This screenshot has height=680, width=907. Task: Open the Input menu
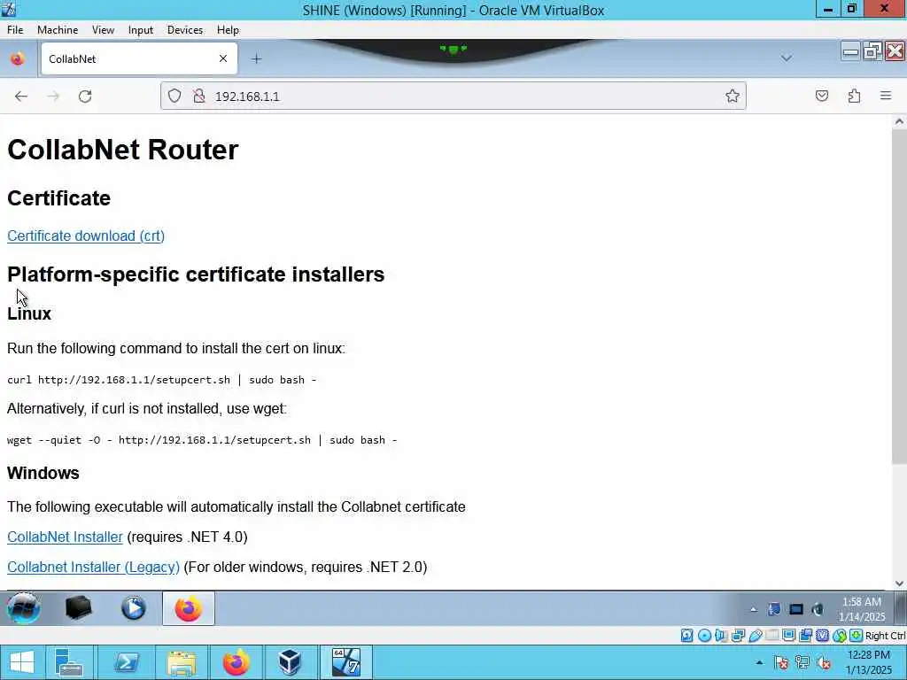(141, 30)
